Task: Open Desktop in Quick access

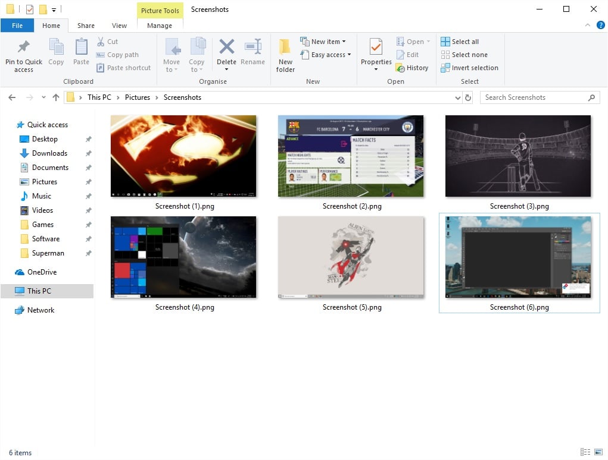Action: coord(45,139)
